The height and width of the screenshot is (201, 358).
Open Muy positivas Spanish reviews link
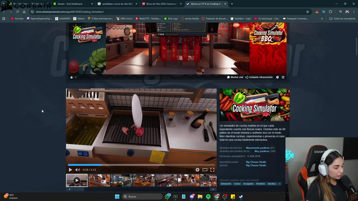(x=262, y=151)
